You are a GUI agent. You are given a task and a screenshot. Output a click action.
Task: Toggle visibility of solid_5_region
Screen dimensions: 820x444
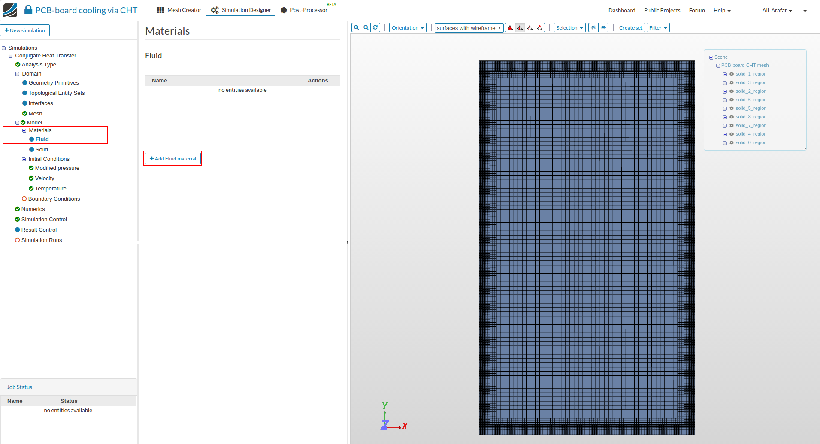click(732, 109)
